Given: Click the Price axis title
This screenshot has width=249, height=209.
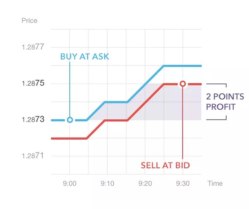Looking at the screenshot, I should click(29, 20).
